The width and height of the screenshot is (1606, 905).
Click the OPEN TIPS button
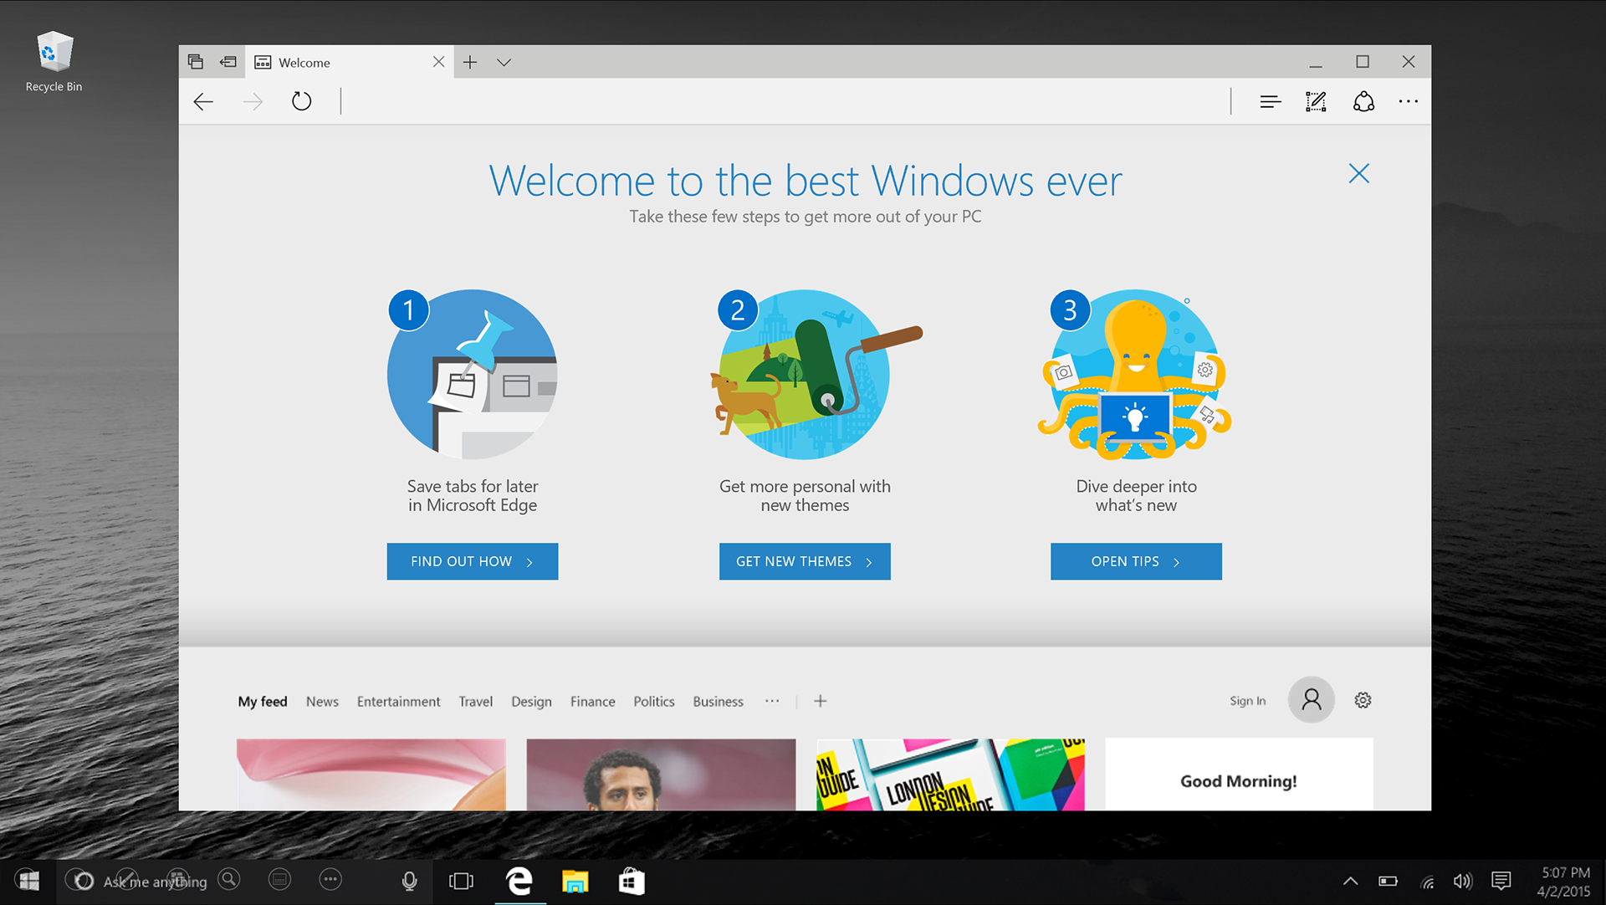pyautogui.click(x=1136, y=561)
